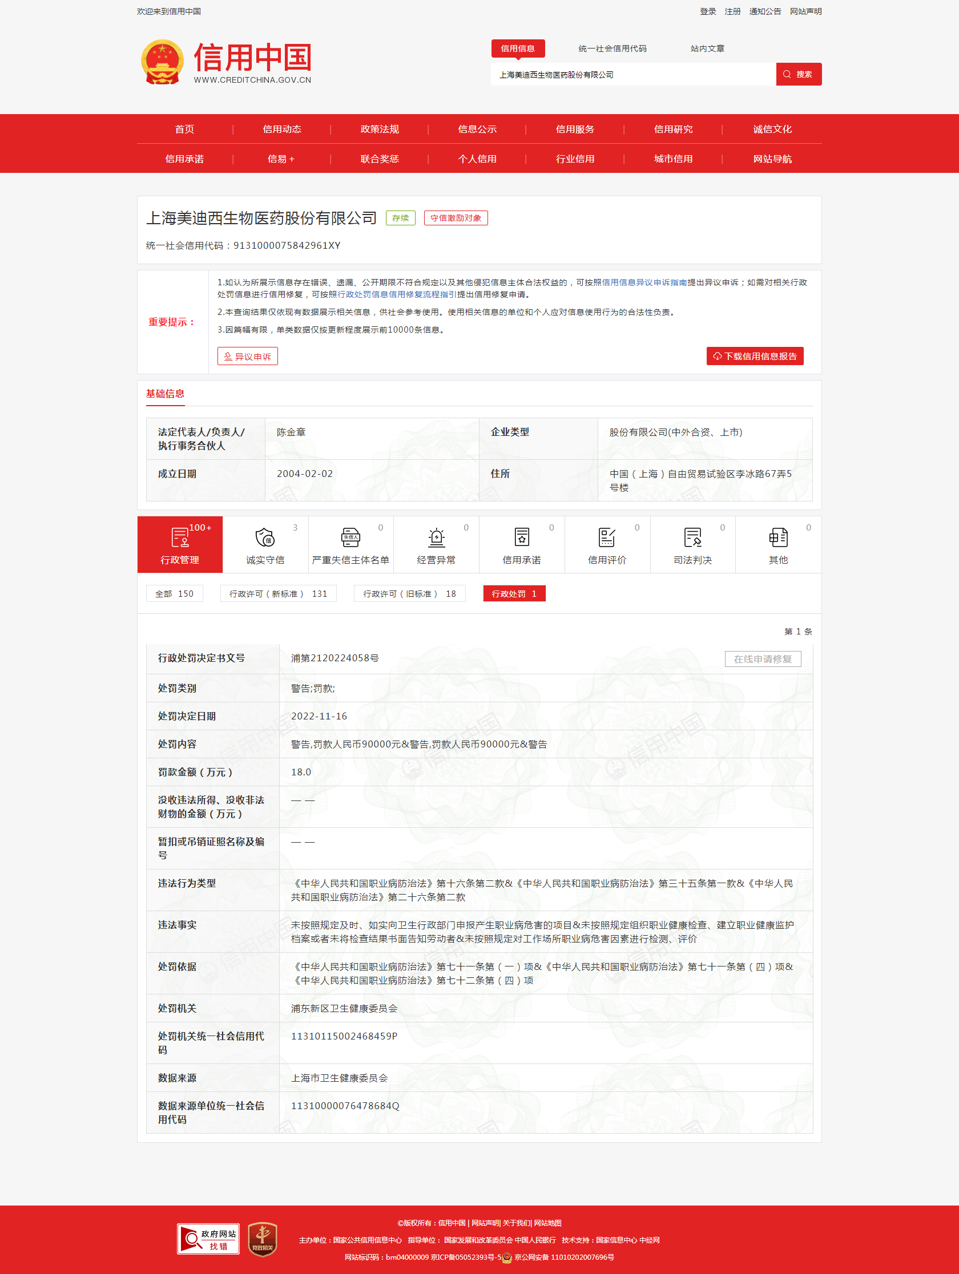
Task: Click the 存续 status badge
Action: coord(401,219)
